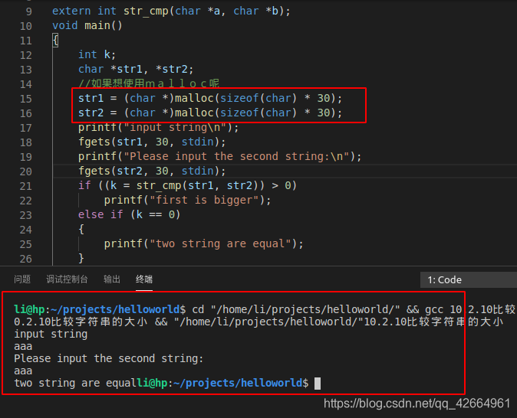517x418 pixels.
Task: Click the printf("two string are equal") line
Action: coord(204,244)
